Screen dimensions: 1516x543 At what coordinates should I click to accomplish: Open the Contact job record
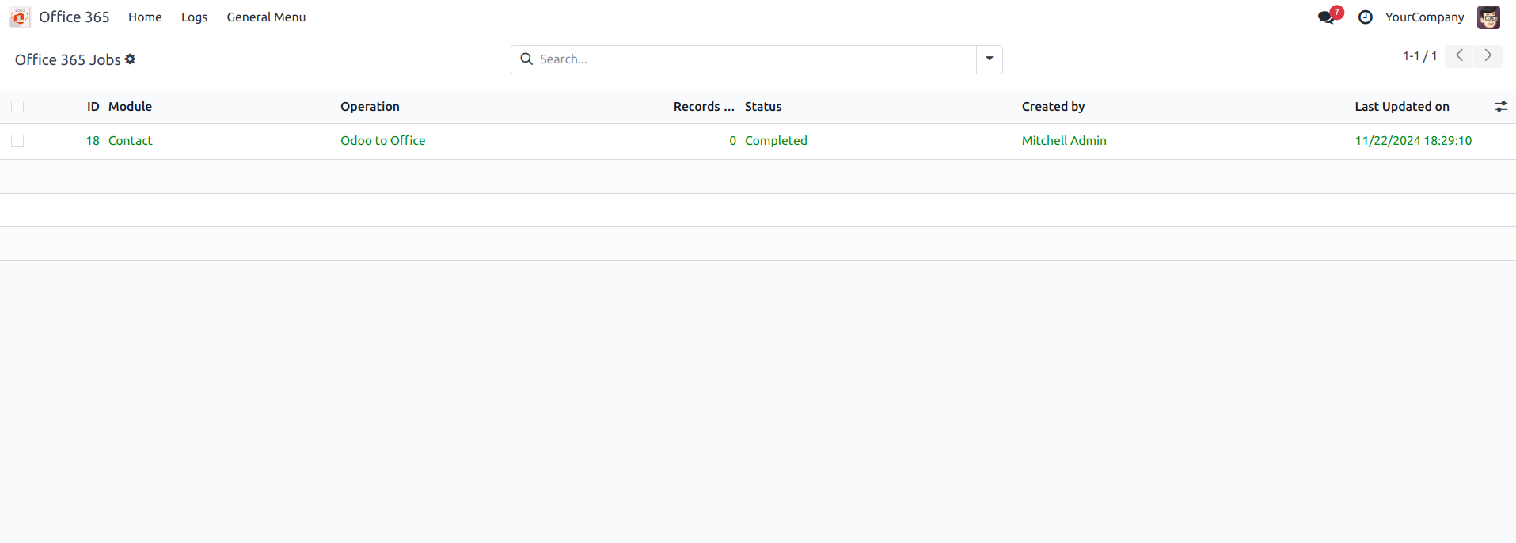131,141
